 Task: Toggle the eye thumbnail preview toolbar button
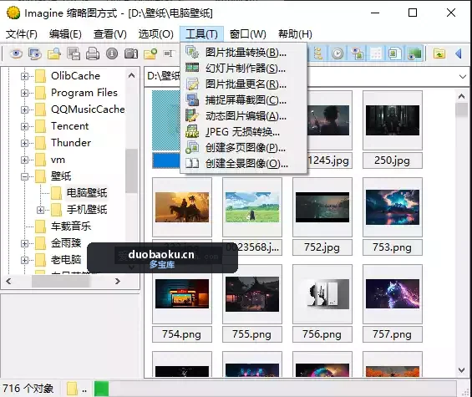point(358,54)
